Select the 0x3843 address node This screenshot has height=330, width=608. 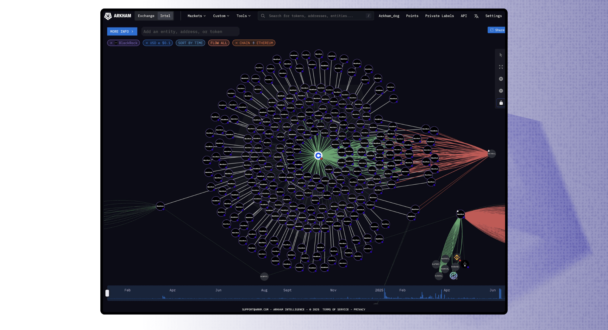pyautogui.click(x=264, y=276)
